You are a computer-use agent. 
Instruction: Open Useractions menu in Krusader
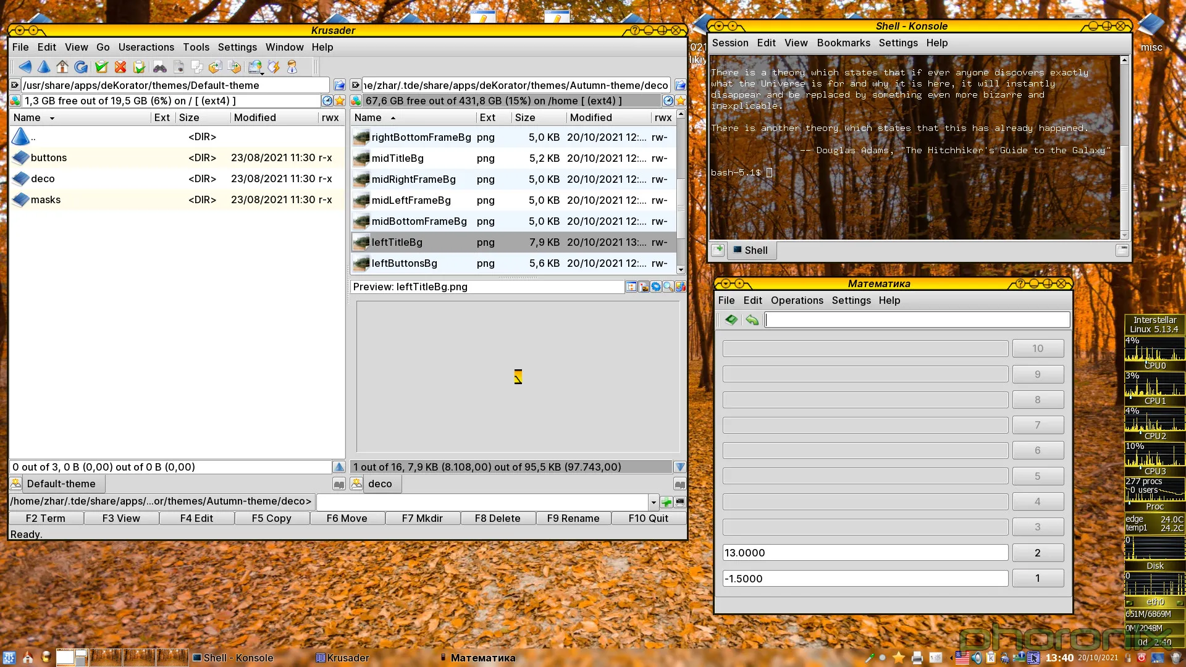146,47
